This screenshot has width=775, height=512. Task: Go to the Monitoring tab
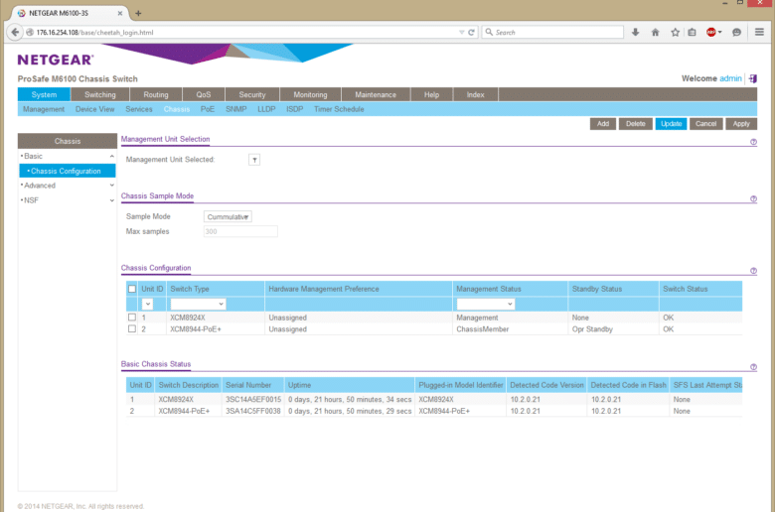[x=310, y=95]
